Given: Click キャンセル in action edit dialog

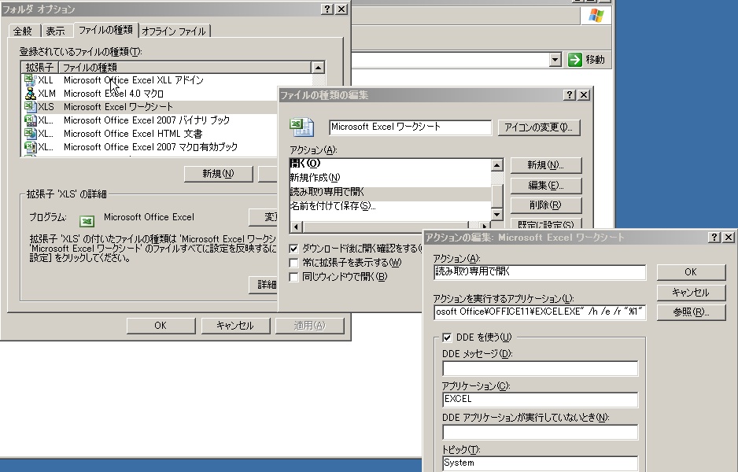Looking at the screenshot, I should click(691, 292).
